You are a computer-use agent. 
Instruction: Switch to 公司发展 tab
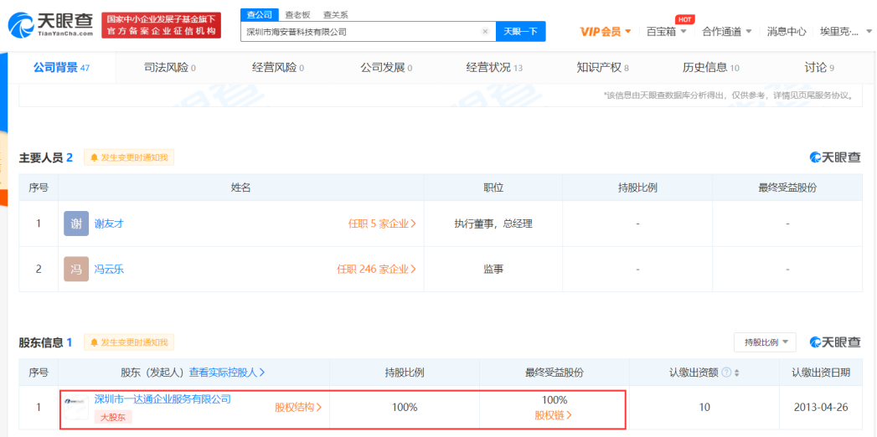[x=386, y=68]
